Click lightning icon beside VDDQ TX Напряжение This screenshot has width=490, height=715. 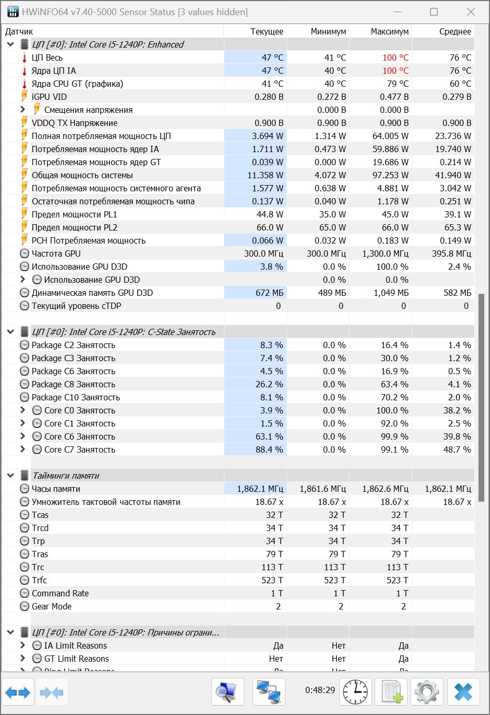24,123
